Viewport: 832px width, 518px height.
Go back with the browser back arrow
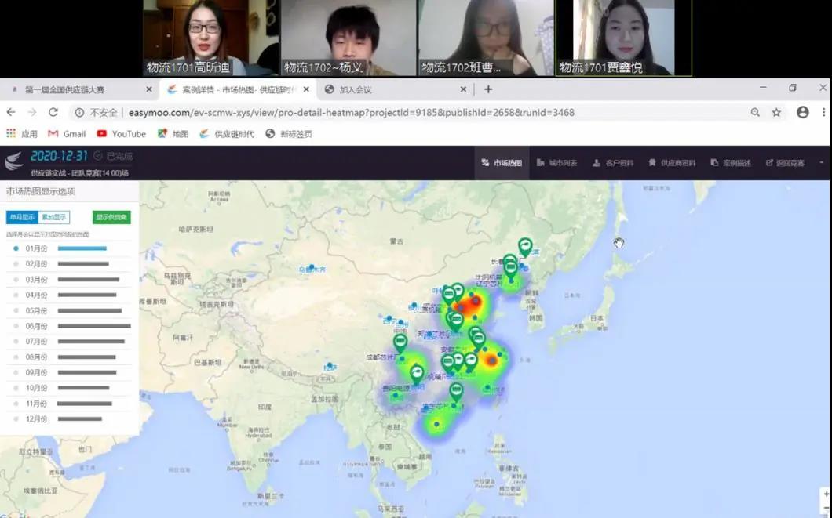[x=11, y=112]
